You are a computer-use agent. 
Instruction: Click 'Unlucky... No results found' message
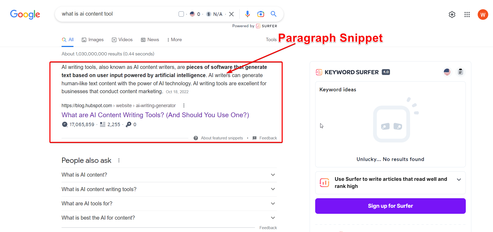(390, 159)
